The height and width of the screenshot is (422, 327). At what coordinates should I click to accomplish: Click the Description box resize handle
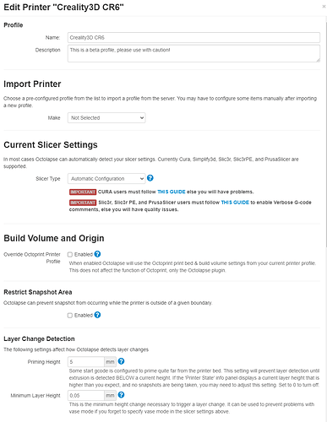pos(319,60)
